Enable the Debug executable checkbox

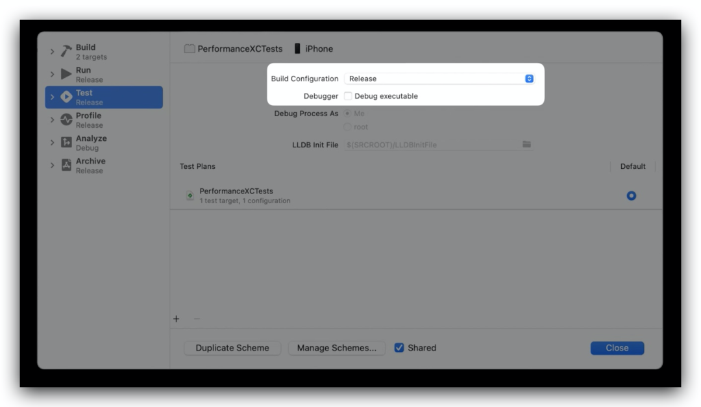[x=348, y=96]
